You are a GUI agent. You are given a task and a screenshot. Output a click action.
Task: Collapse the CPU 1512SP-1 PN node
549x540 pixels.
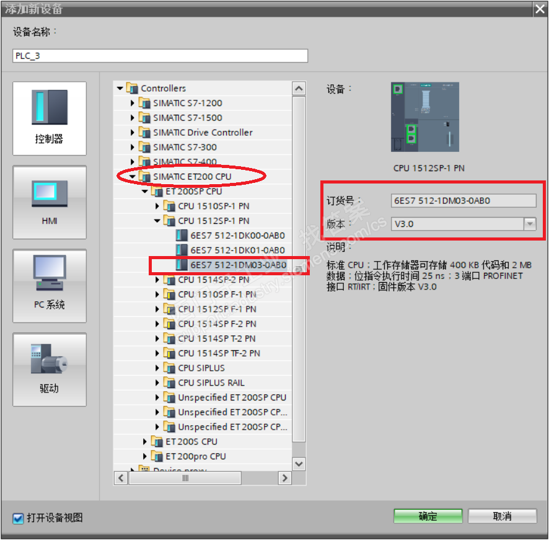[x=157, y=221]
